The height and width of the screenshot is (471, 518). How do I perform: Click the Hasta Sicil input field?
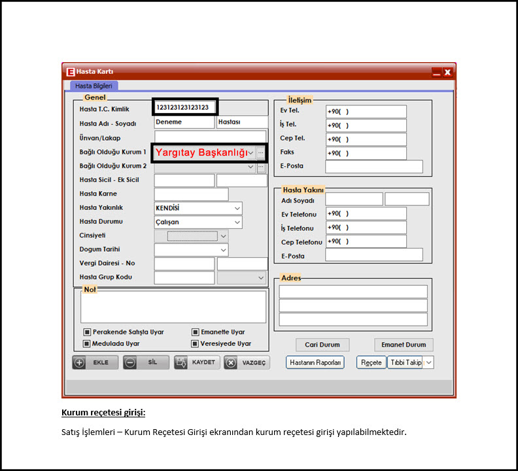[184, 181]
